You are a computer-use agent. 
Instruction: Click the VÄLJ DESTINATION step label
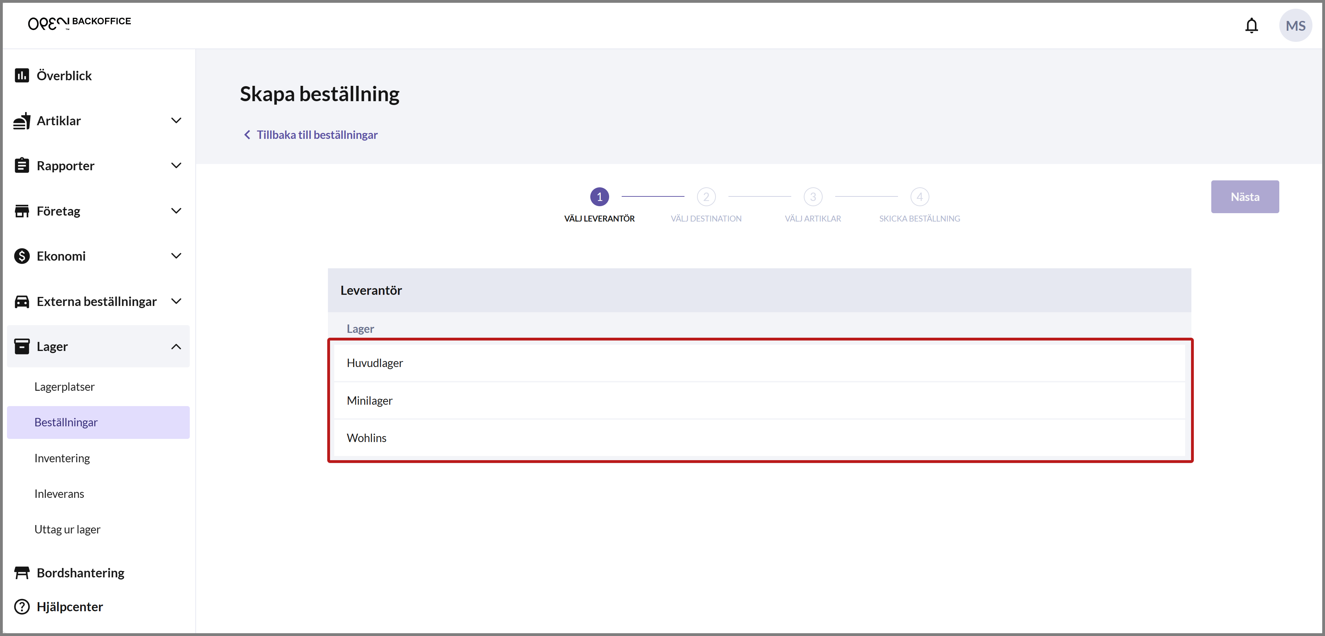706,219
